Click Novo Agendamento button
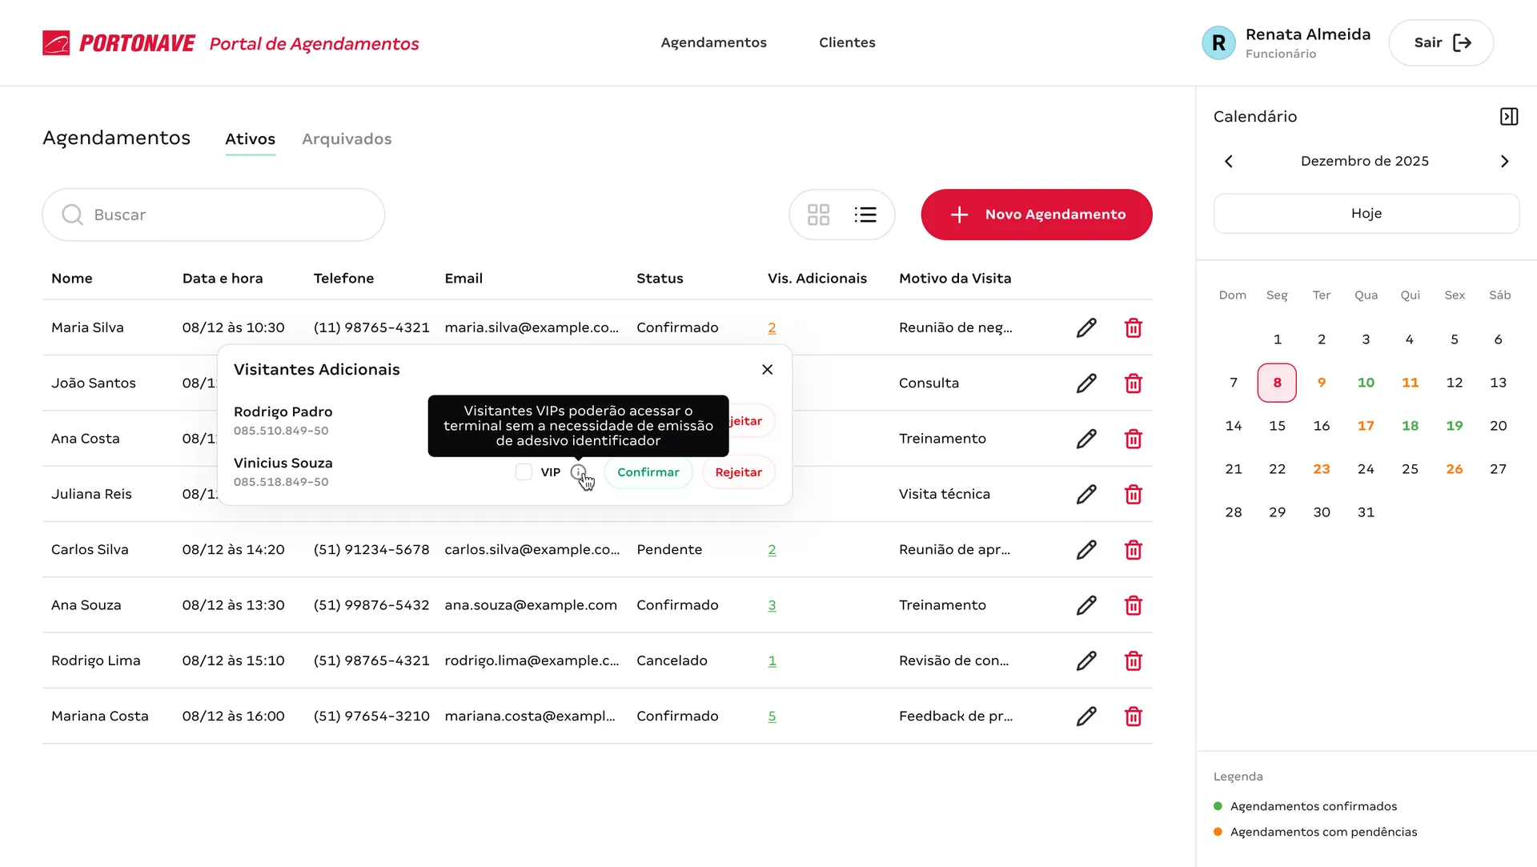Viewport: 1537px width, 867px height. pyautogui.click(x=1037, y=215)
